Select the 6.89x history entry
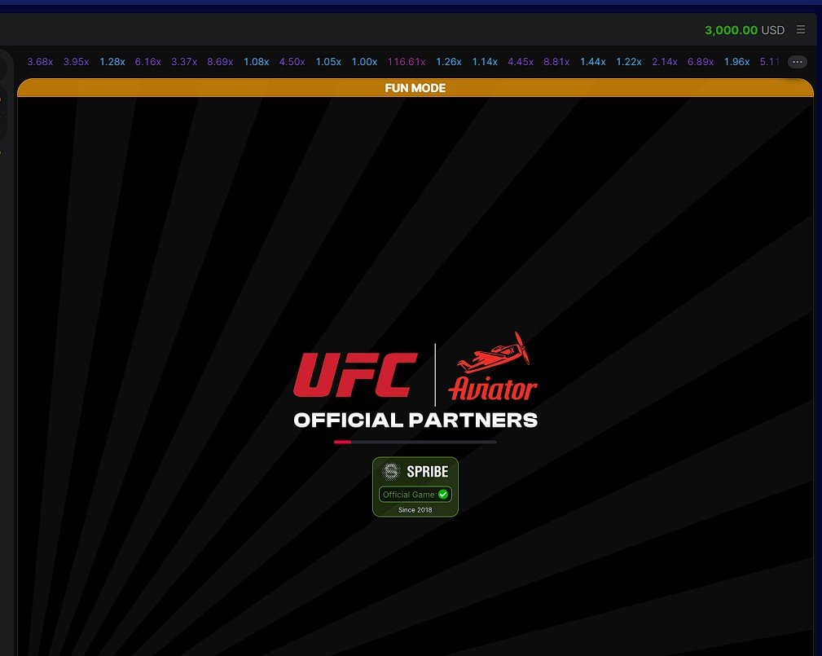The height and width of the screenshot is (656, 822). [x=701, y=62]
